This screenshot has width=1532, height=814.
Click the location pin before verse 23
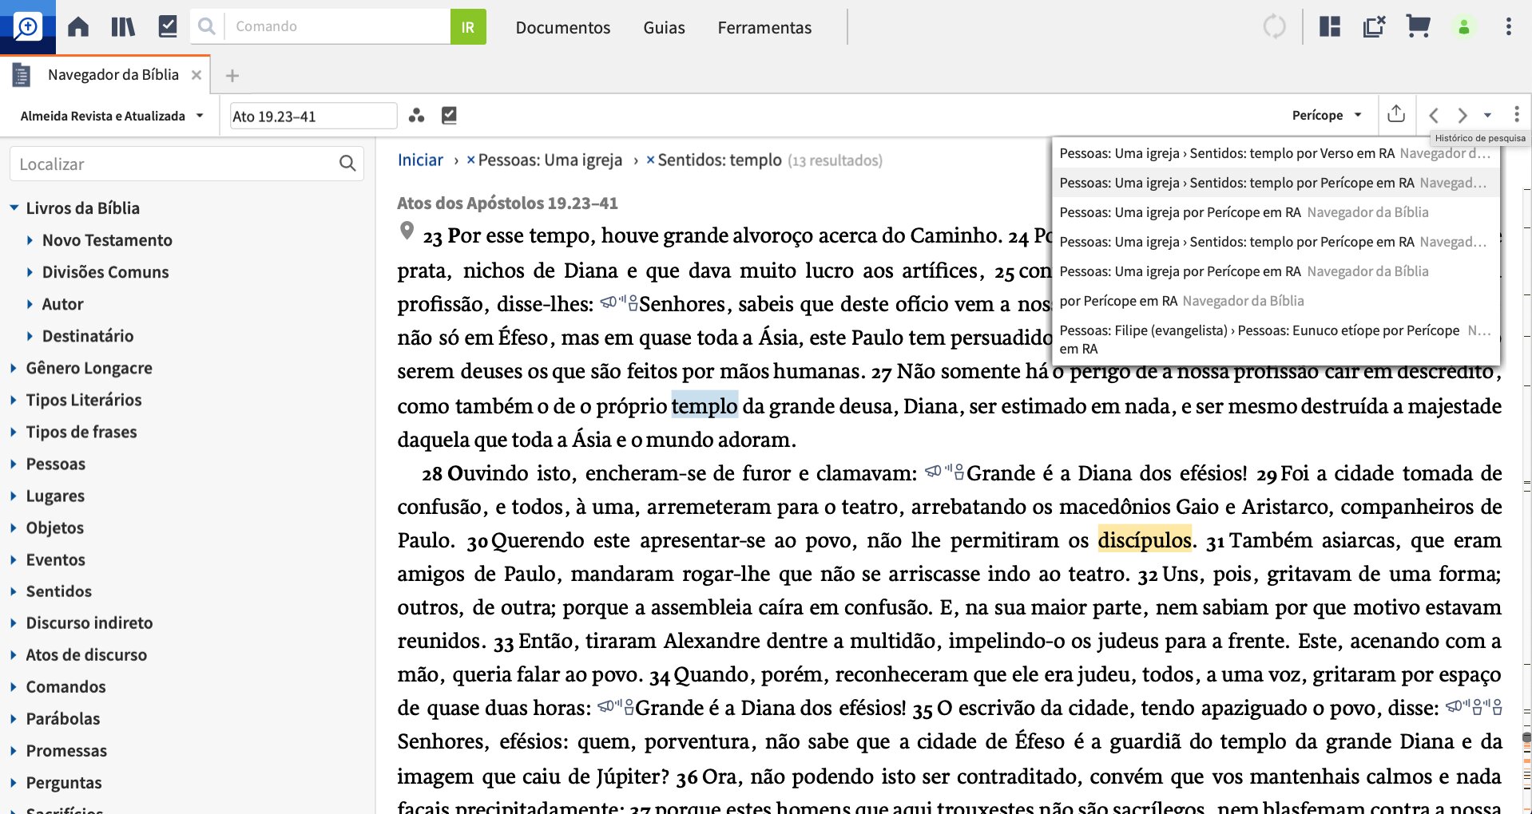click(407, 231)
